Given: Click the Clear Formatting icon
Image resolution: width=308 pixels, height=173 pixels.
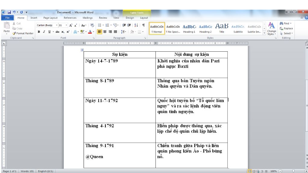Looking at the screenshot, I should pyautogui.click(x=92, y=25).
